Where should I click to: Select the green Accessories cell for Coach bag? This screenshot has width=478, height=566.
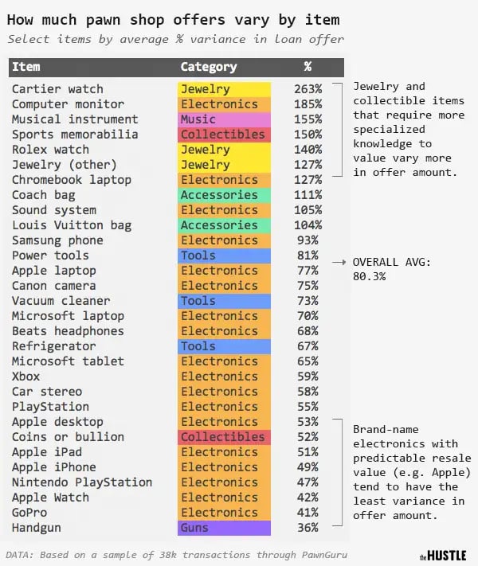coord(224,195)
